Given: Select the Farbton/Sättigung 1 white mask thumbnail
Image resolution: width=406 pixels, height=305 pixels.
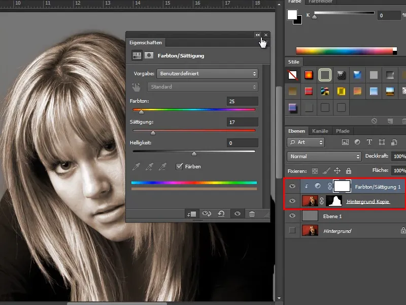Looking at the screenshot, I should (x=342, y=186).
